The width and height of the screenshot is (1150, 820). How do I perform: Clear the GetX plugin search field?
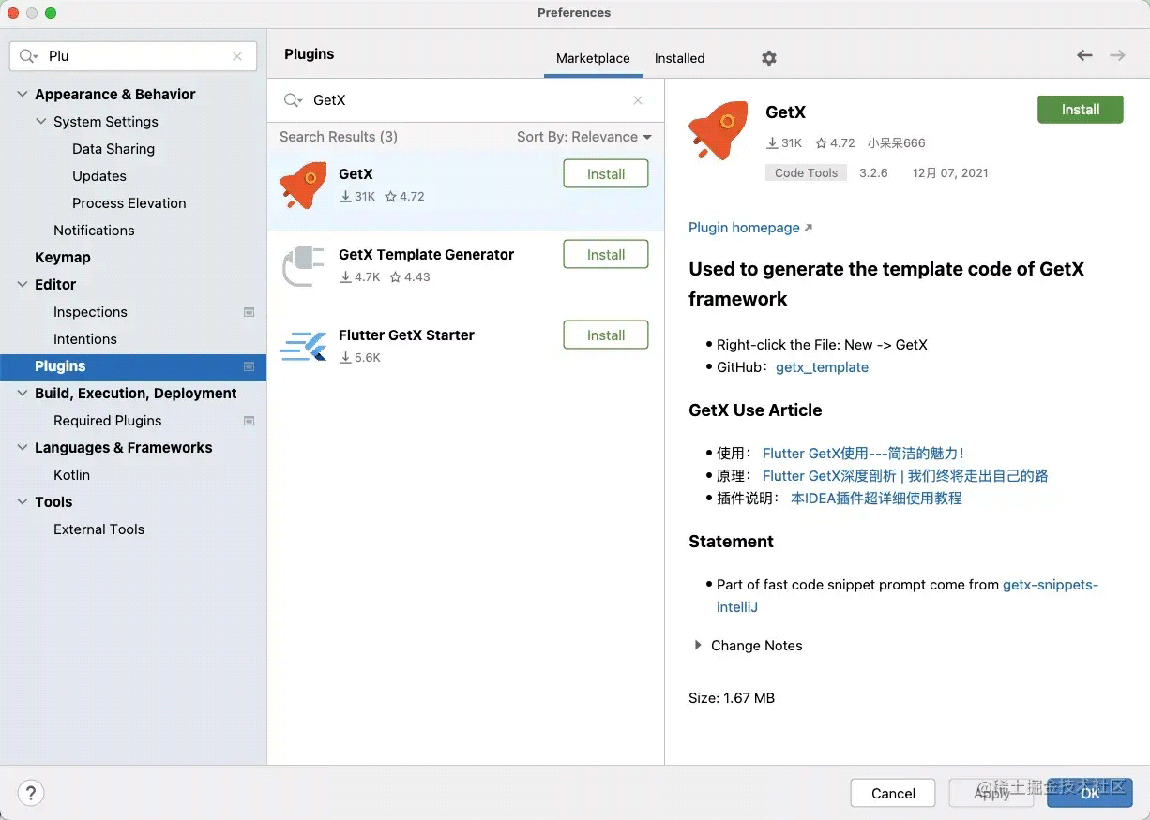638,100
